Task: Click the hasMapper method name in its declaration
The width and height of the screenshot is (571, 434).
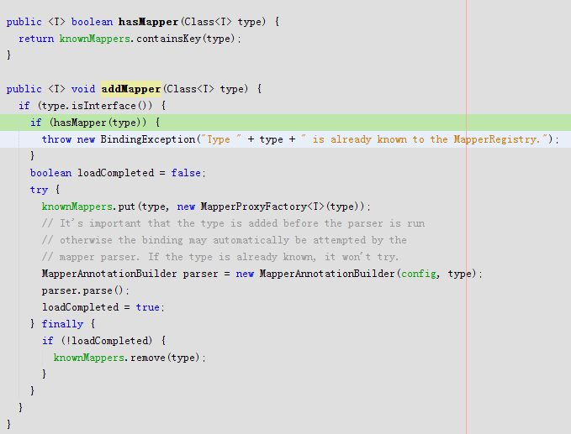Action: coord(148,22)
